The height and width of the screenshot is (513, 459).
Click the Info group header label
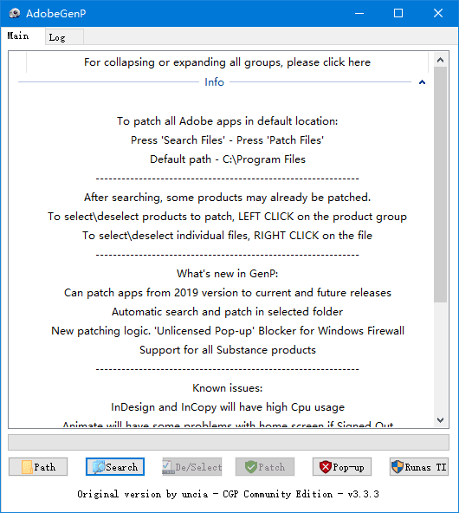(x=214, y=81)
